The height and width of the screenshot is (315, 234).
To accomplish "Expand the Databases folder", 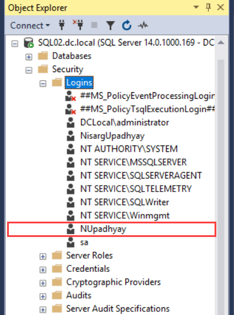I will pyautogui.click(x=29, y=57).
